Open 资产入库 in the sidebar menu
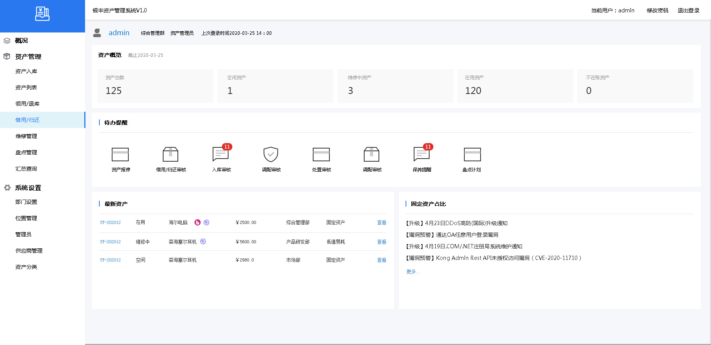711x345 pixels. pyautogui.click(x=26, y=71)
